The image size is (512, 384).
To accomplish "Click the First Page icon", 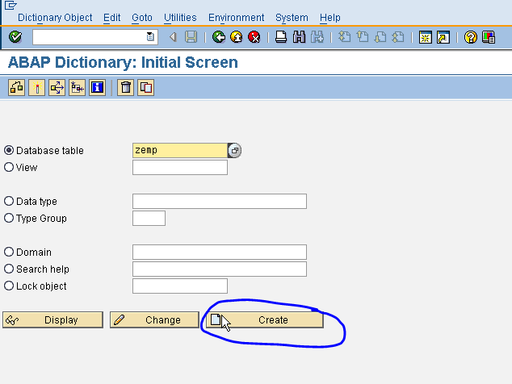I will pyautogui.click(x=345, y=37).
